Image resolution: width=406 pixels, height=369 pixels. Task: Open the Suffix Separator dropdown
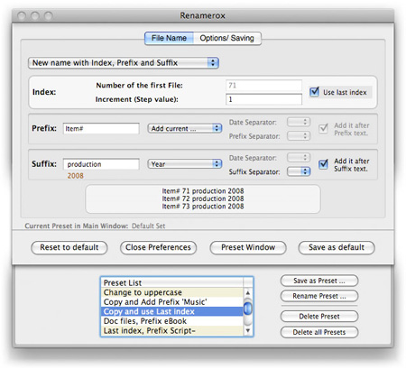click(299, 171)
